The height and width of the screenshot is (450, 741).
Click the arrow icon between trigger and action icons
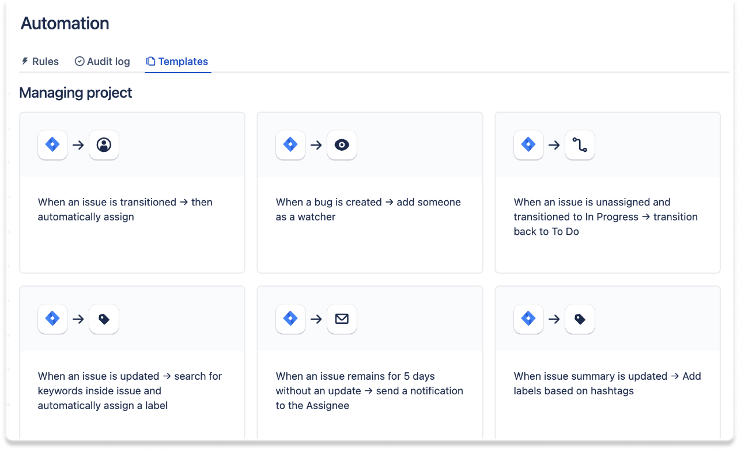coord(78,145)
